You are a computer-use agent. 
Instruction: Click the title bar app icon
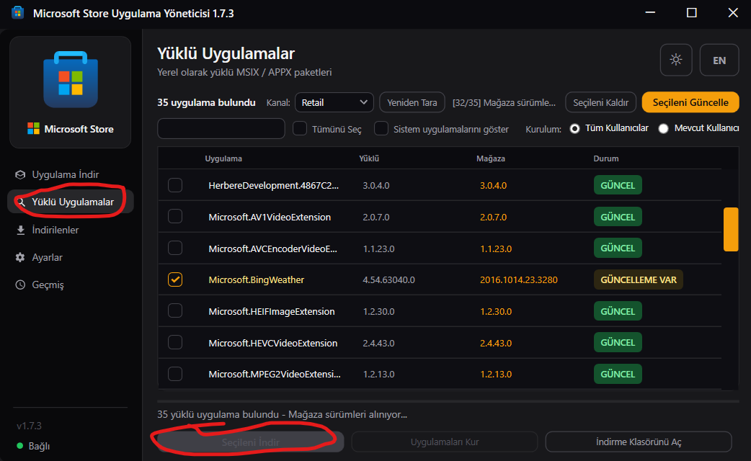(18, 13)
